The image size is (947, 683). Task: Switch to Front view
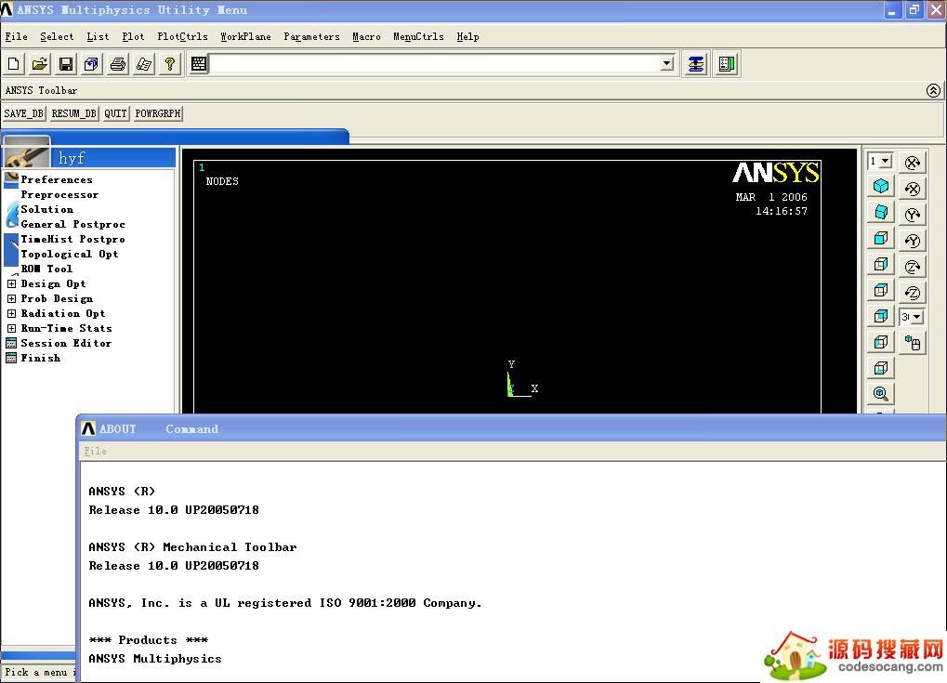881,238
